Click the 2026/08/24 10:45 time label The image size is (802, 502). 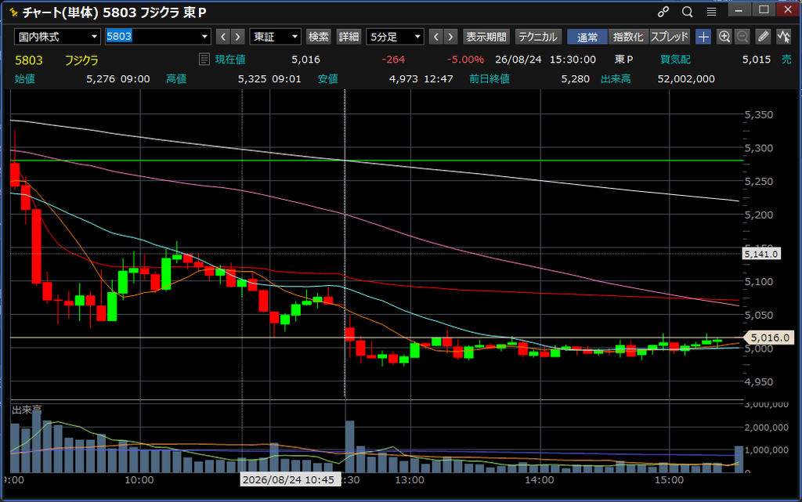click(288, 479)
